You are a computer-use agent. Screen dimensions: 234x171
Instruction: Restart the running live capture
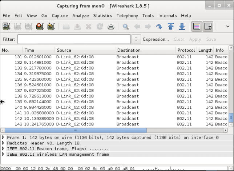[x=51, y=27]
